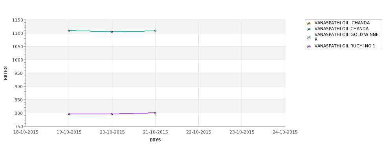Click the 18-10-2015 x-axis date label
Screen dimensions: 383x168
pos(26,132)
